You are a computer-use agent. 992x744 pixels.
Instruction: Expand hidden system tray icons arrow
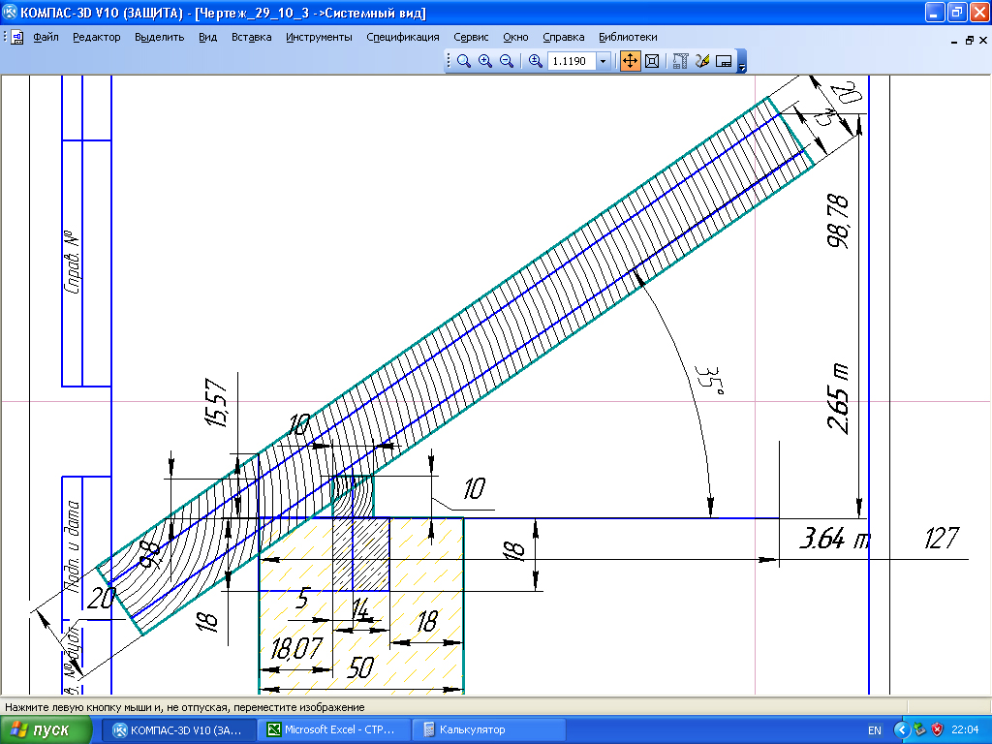pos(902,730)
